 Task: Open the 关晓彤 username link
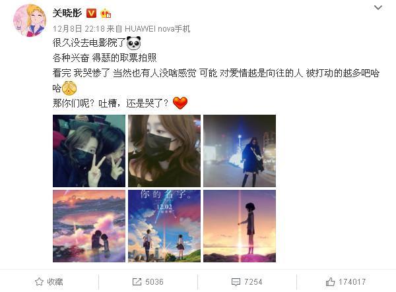point(67,13)
